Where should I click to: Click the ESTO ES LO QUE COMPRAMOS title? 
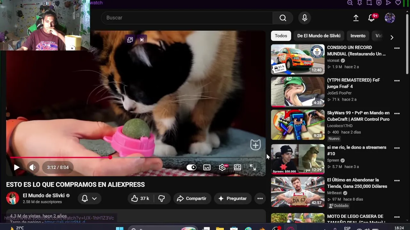click(75, 185)
